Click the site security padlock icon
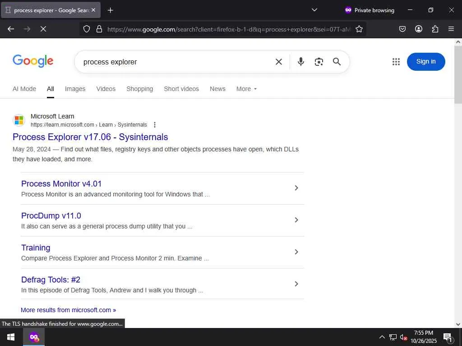The width and height of the screenshot is (462, 346). pos(99,29)
